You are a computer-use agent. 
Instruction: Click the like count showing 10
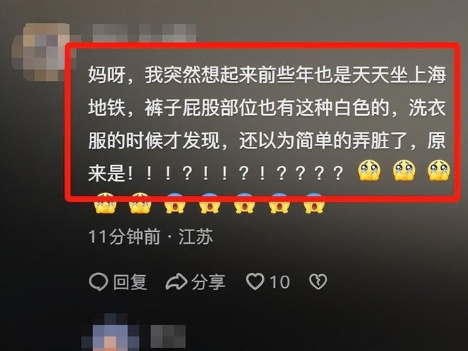point(279,282)
